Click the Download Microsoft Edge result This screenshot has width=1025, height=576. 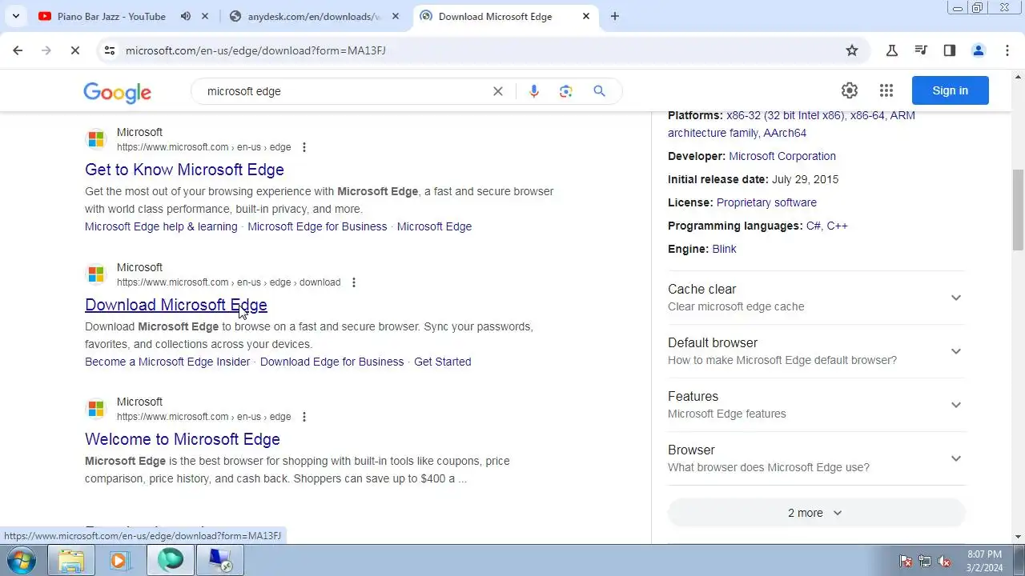pyautogui.click(x=176, y=305)
